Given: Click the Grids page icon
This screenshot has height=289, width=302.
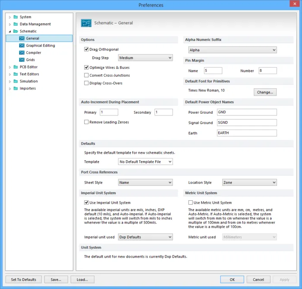Looking at the screenshot, I should click(22, 60).
